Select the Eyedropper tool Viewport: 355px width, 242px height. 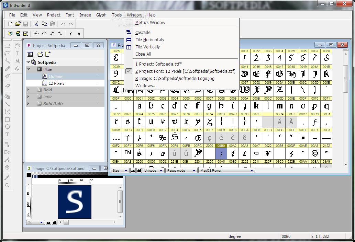coord(7,178)
